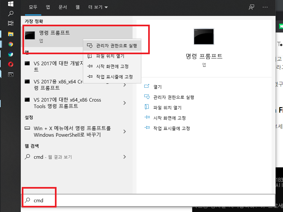This screenshot has height=212, width=283.
Task: Click the 명령 프롬프트 preview thumbnail
Action: pyautogui.click(x=204, y=36)
